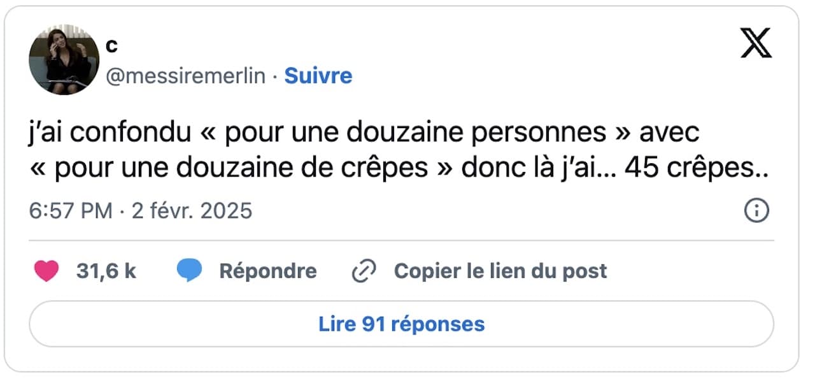Click the blue reply bubble icon

coord(189,271)
